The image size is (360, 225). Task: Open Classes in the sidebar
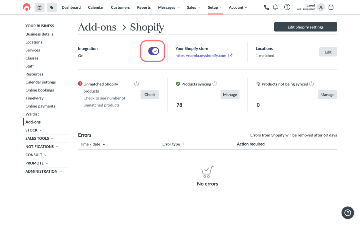click(32, 58)
